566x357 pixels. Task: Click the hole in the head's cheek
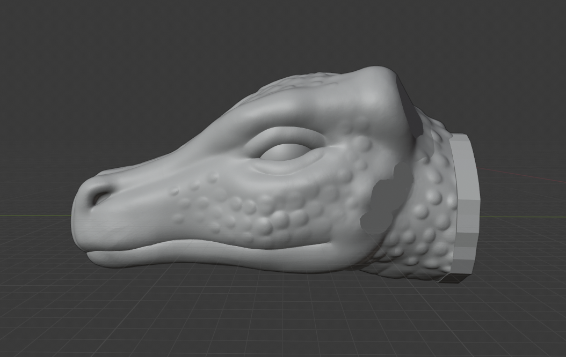(386, 198)
